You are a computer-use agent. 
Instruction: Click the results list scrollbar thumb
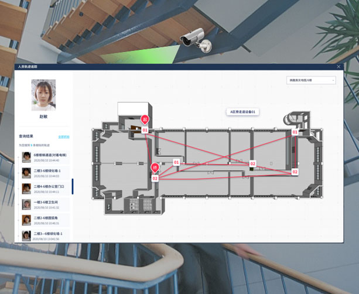coord(73,186)
